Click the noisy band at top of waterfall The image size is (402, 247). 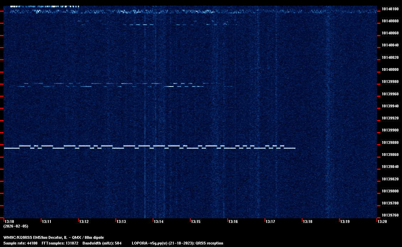[178, 11]
